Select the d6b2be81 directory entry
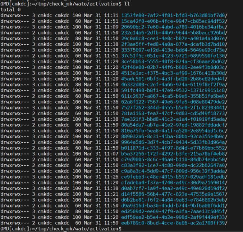Viewport: 243px width, 232px height. pyautogui.click(x=174, y=200)
